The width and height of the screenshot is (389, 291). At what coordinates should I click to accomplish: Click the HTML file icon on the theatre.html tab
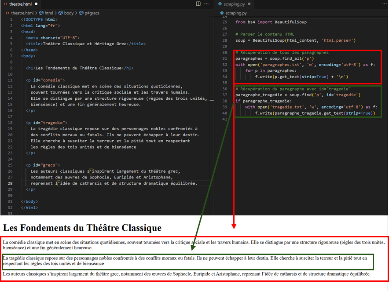click(x=5, y=4)
